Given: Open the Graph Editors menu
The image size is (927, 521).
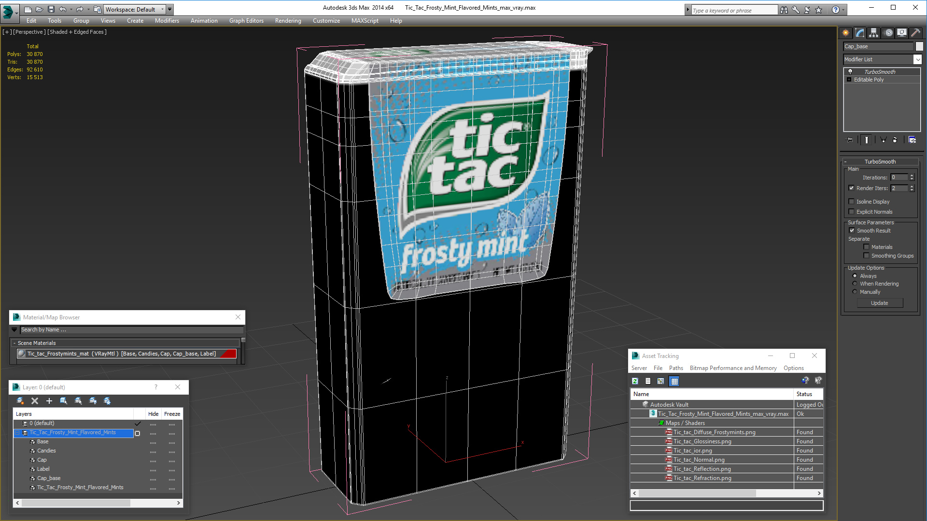Looking at the screenshot, I should (x=246, y=21).
